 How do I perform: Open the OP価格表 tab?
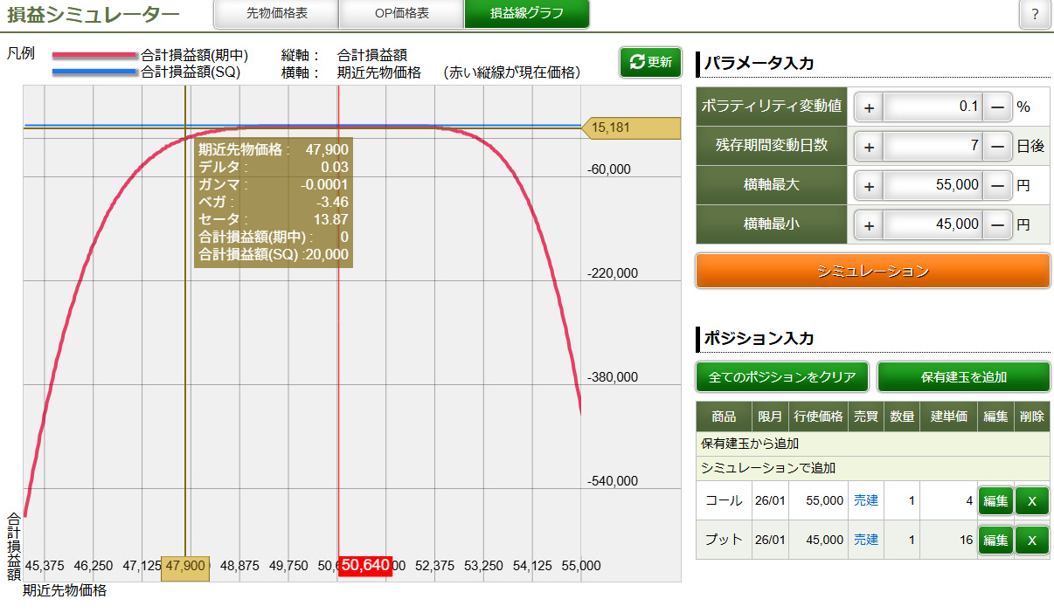pos(401,14)
